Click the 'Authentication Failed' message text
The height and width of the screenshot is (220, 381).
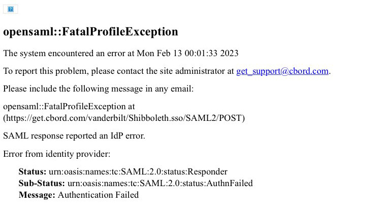[98, 195]
